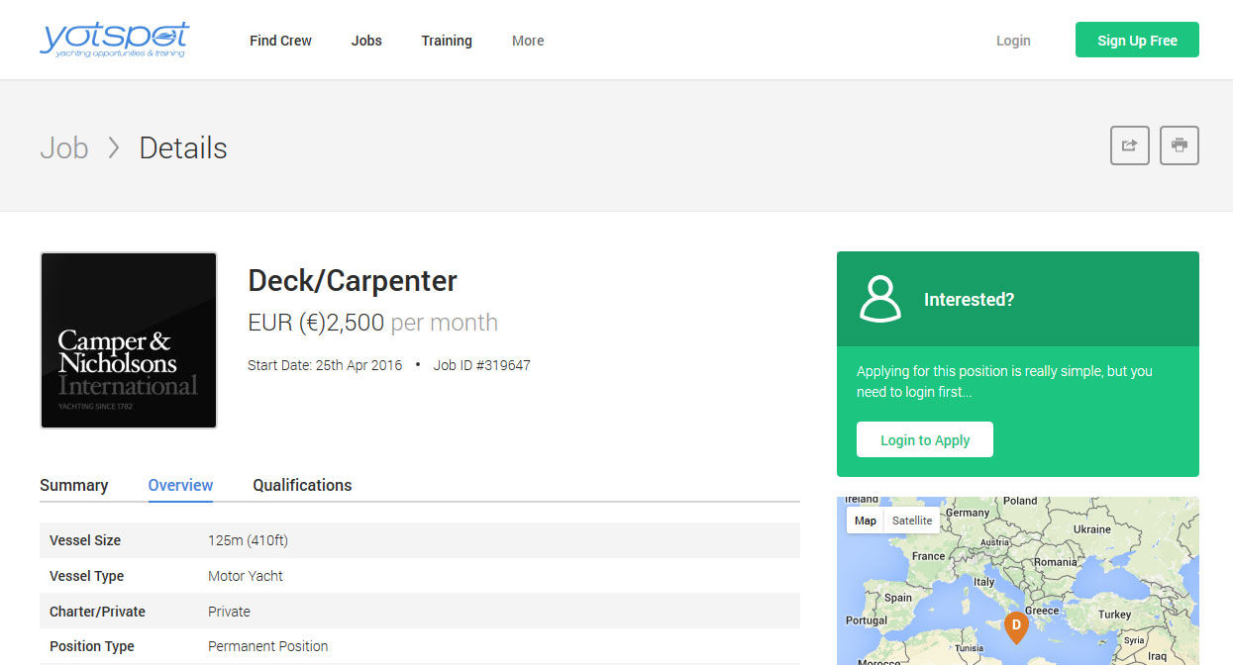Click Greece on the map
The height and width of the screenshot is (665, 1233).
(x=1042, y=611)
